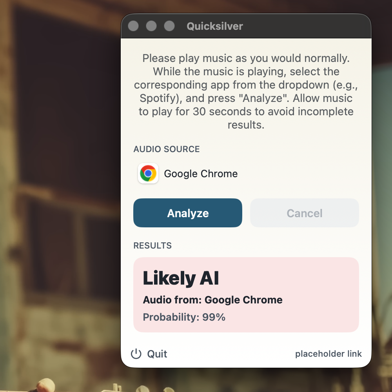The height and width of the screenshot is (392, 392).
Task: Click the Quit text label
Action: 157,354
